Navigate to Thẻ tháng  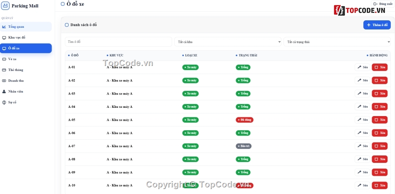point(26,70)
